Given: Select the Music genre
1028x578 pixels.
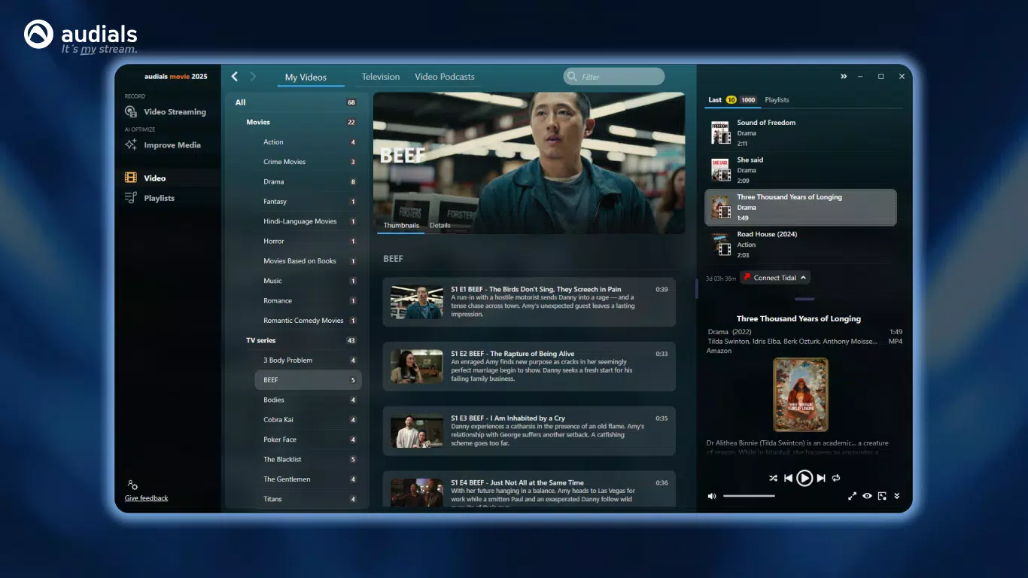Looking at the screenshot, I should [x=308, y=281].
